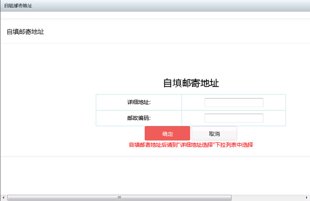Click the 详细地址 text input field

coord(234,102)
